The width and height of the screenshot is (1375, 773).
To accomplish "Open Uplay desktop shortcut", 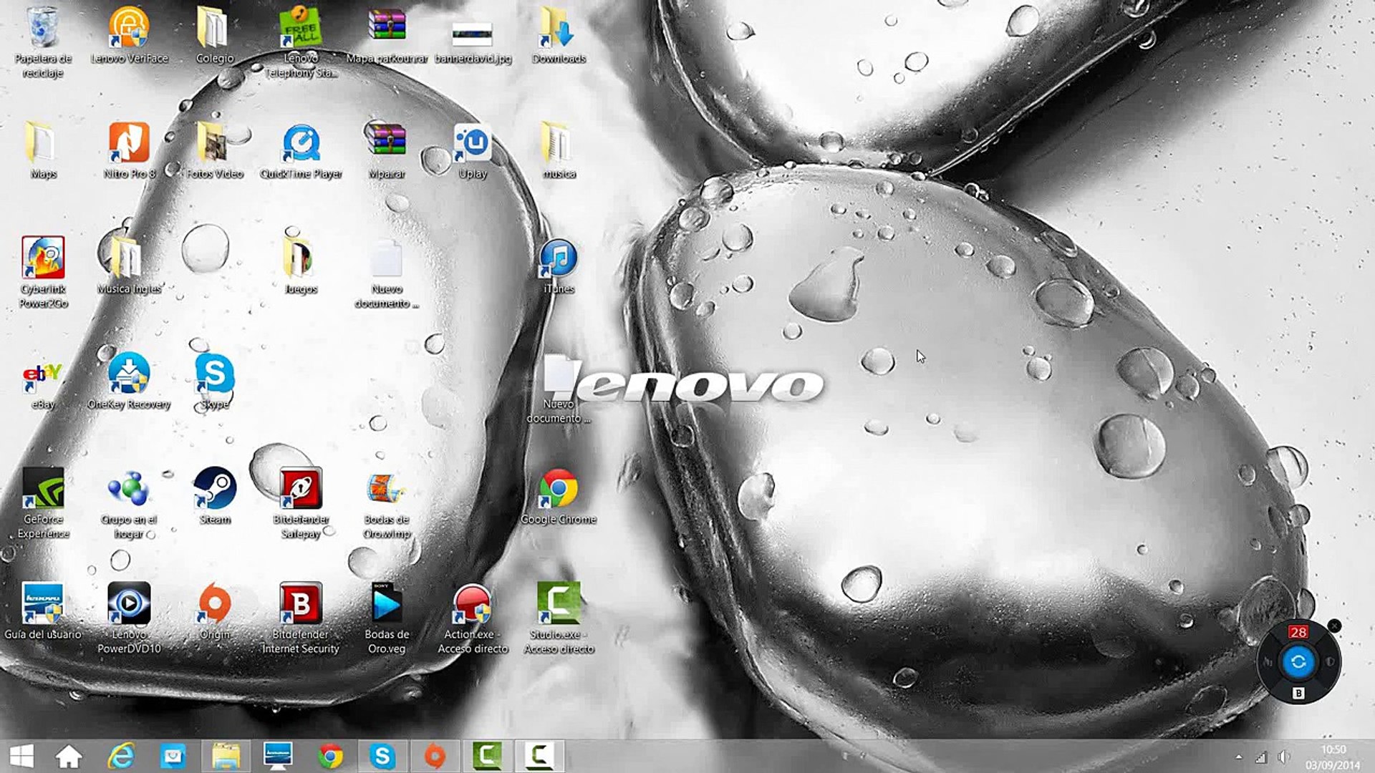I will (472, 144).
